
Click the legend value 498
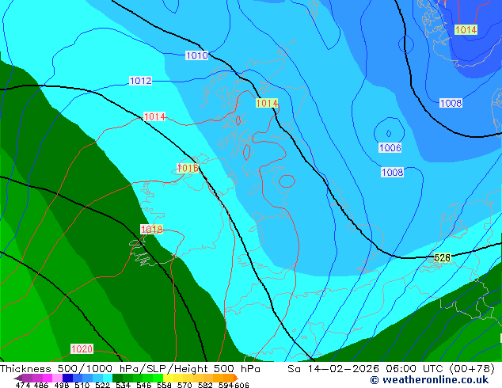62,385
